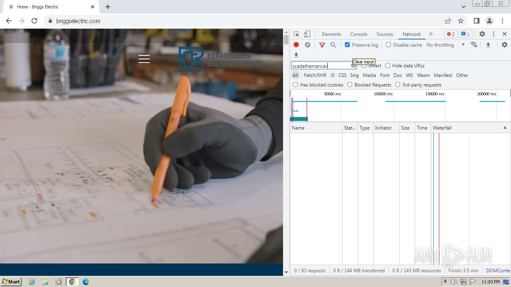Check Has blocked cookies

tap(295, 85)
